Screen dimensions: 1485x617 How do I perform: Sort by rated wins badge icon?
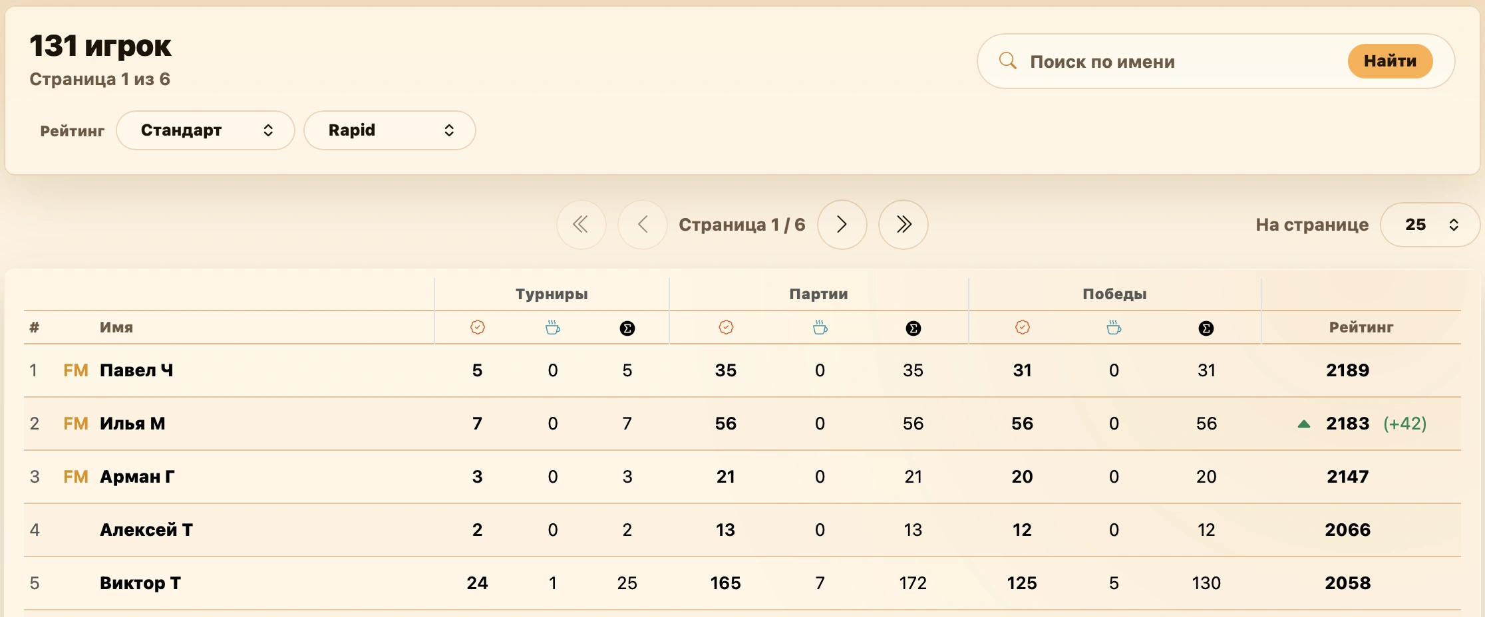(1023, 327)
